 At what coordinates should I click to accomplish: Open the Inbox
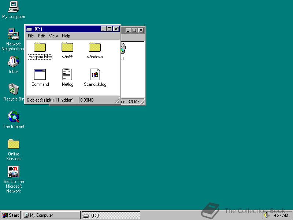(x=14, y=62)
